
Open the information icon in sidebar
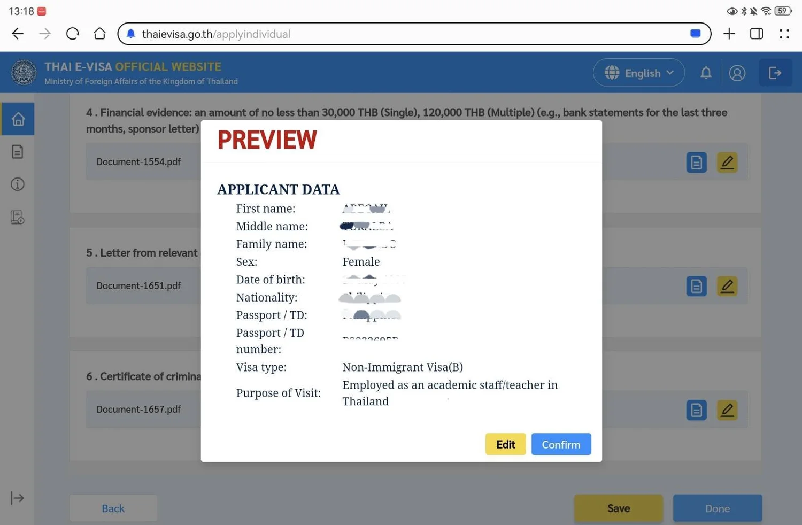pos(18,184)
